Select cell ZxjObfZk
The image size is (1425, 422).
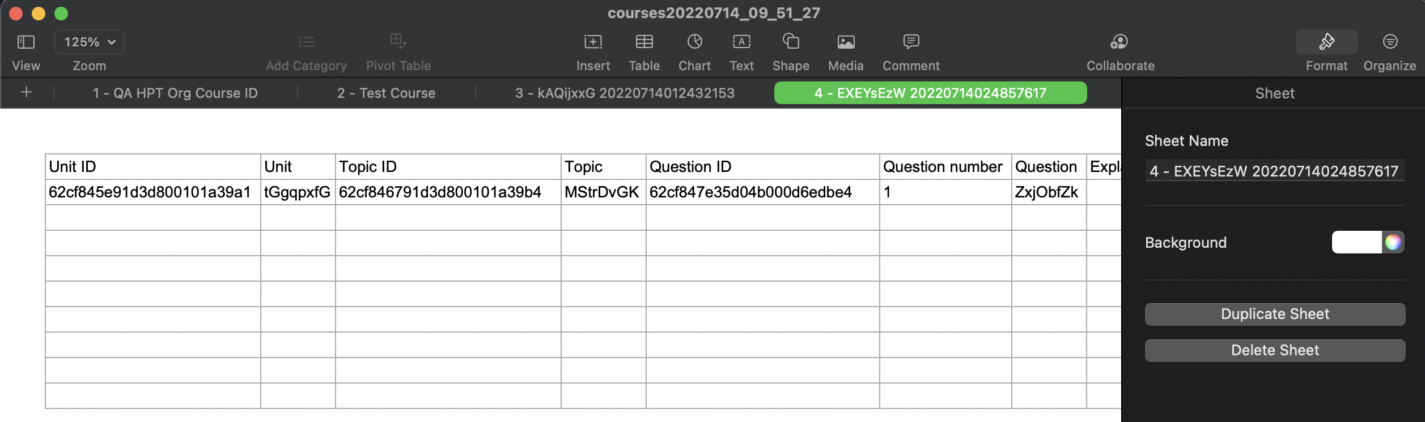tap(1049, 192)
